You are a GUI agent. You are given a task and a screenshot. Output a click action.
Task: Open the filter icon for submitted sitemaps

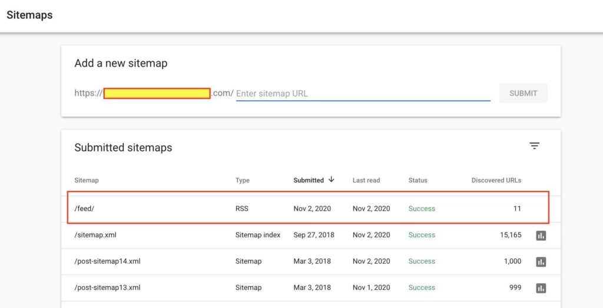pyautogui.click(x=534, y=146)
